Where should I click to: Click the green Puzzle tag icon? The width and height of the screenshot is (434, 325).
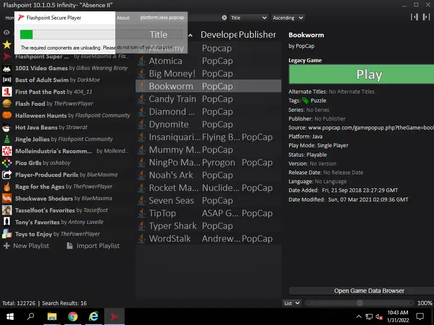(x=305, y=101)
